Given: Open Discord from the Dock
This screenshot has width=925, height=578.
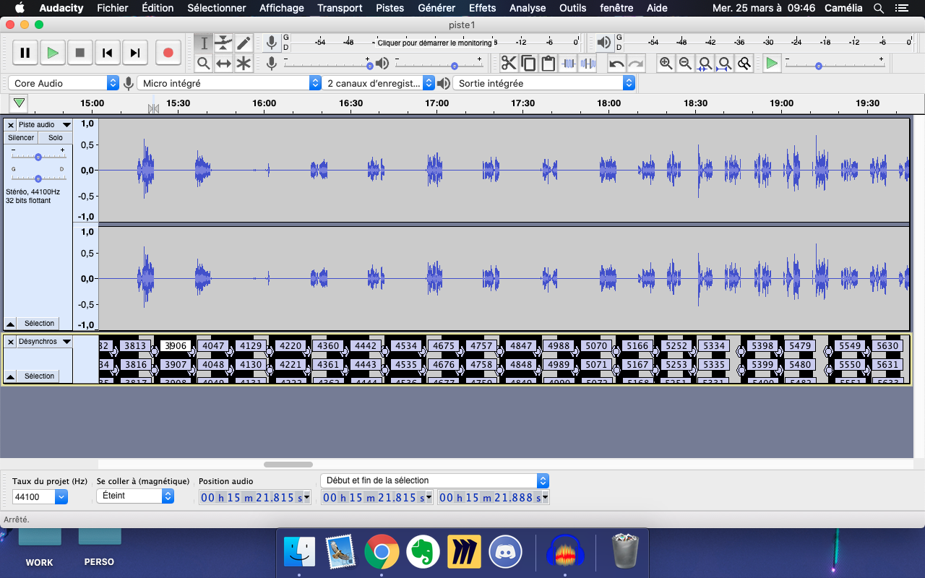Looking at the screenshot, I should pyautogui.click(x=506, y=553).
